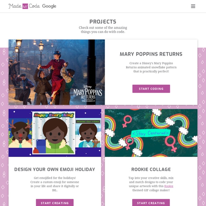
Task: Click the PROJECTS page heading
Action: (103, 22)
